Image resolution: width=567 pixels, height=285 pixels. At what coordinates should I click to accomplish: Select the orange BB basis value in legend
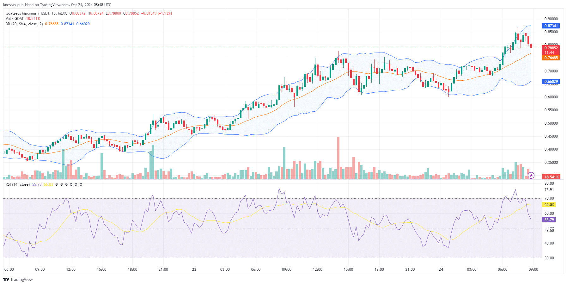coord(52,24)
